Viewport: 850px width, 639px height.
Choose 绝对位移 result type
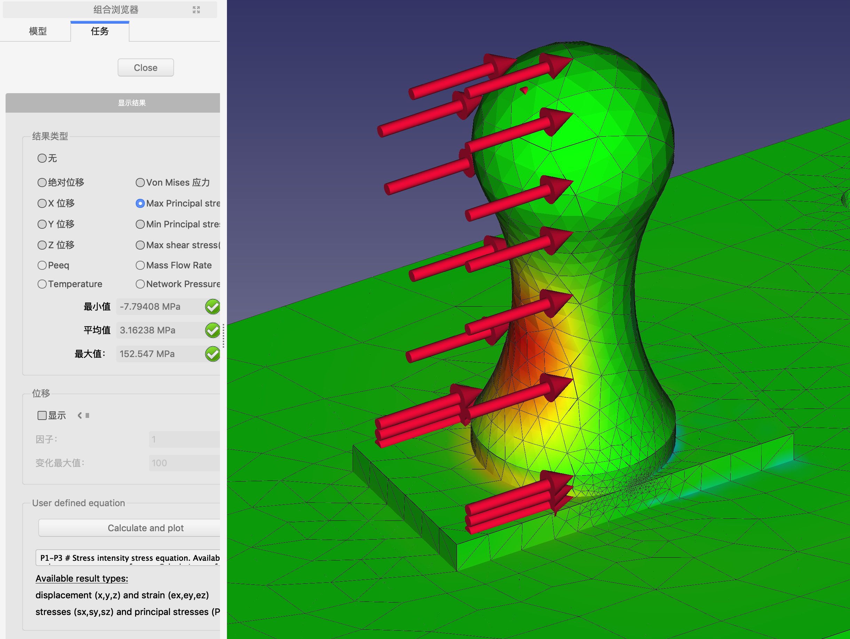point(42,183)
